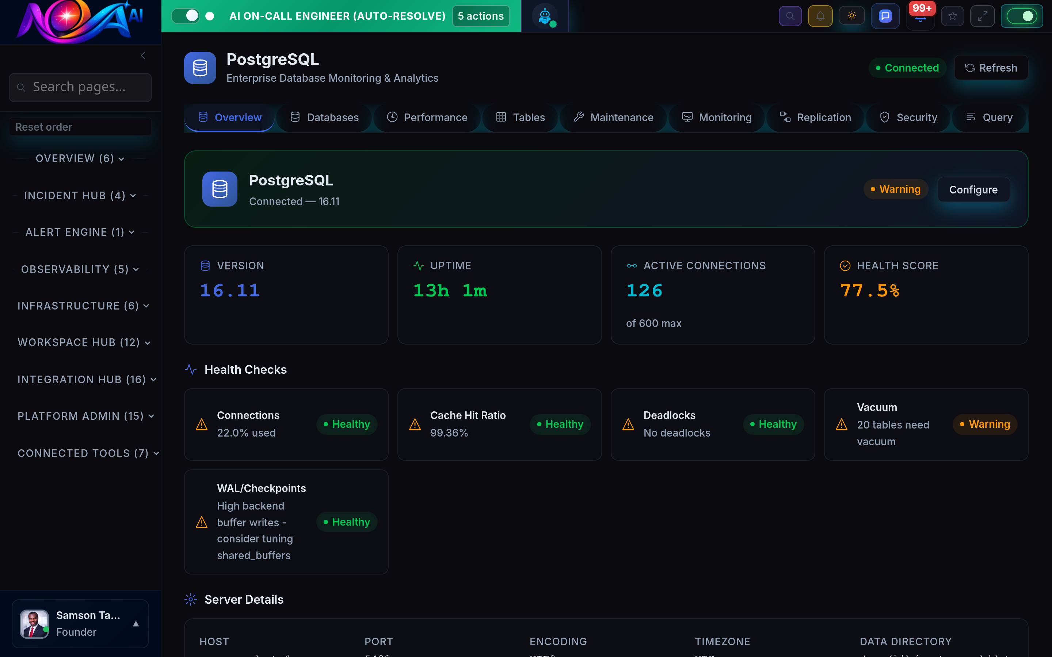Click the Health Score 77.5% indicator

(869, 290)
